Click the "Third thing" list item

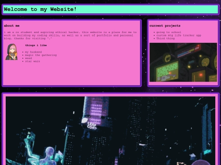point(165,38)
